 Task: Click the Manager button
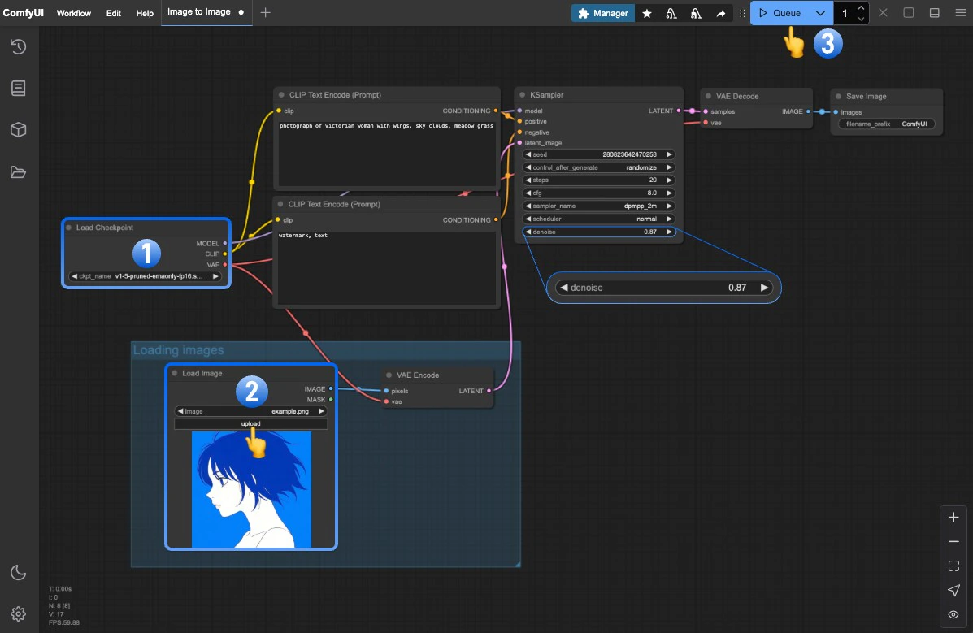602,12
